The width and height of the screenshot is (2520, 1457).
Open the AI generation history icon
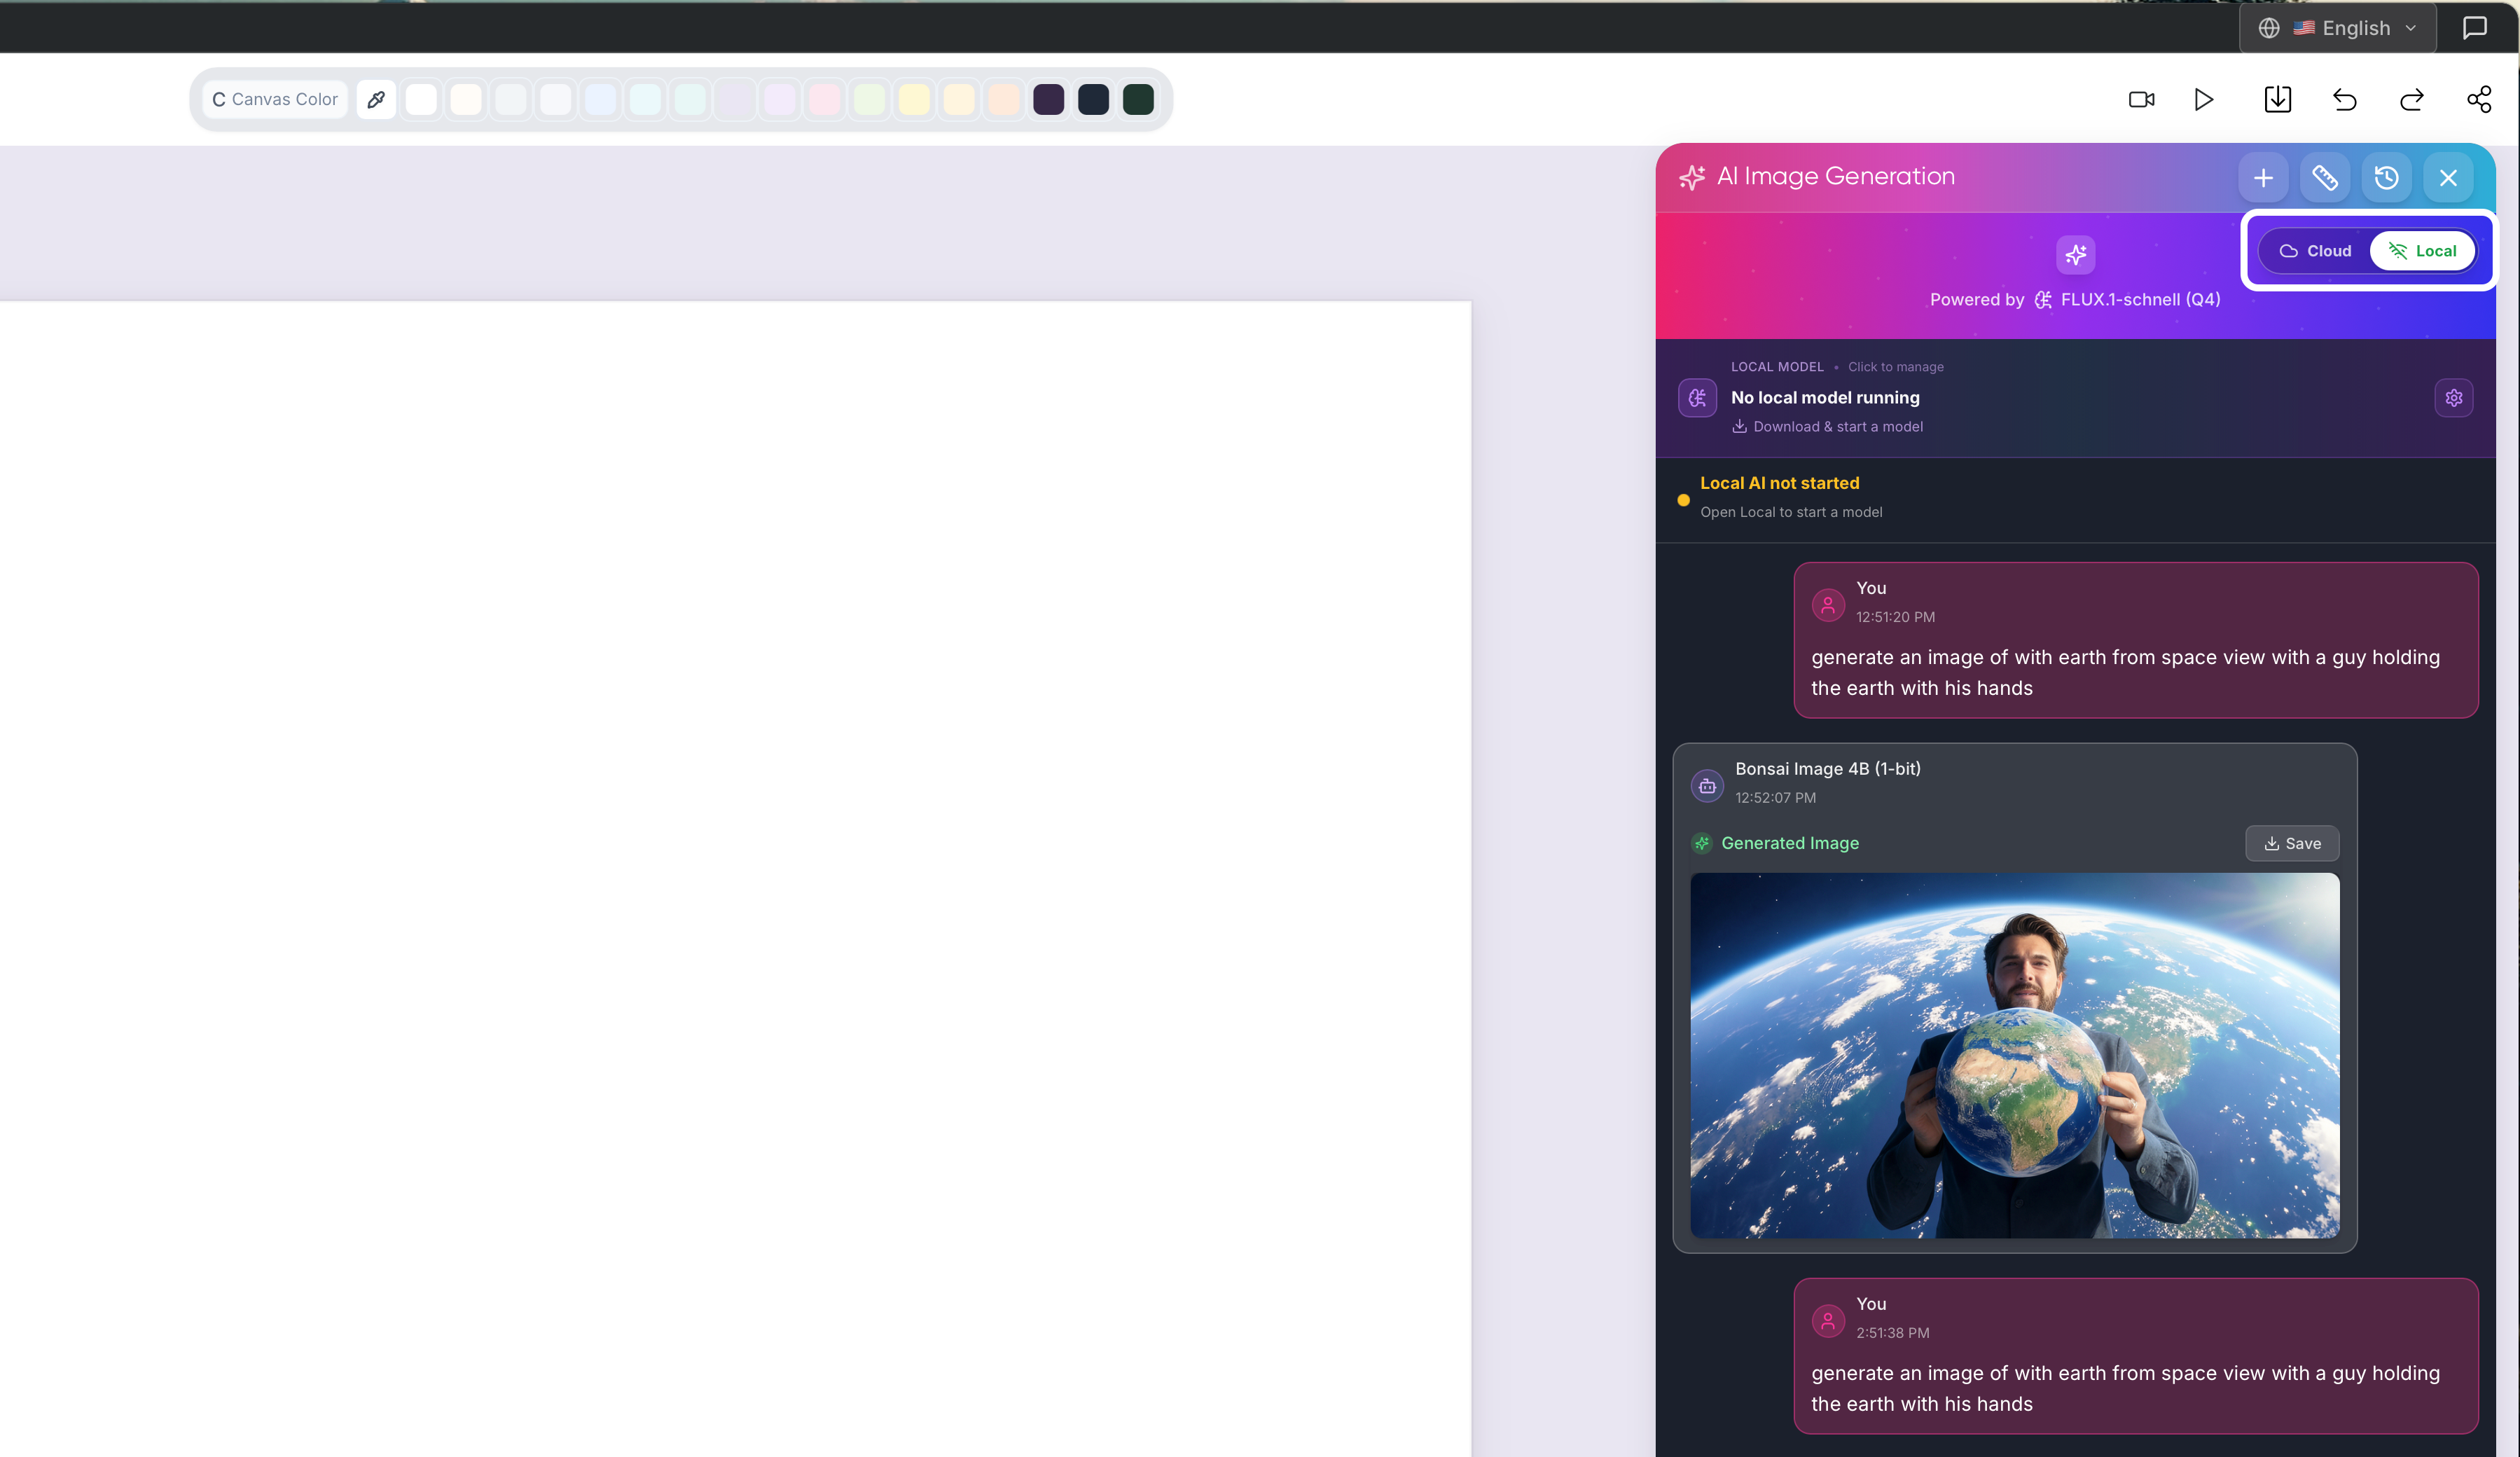tap(2386, 178)
